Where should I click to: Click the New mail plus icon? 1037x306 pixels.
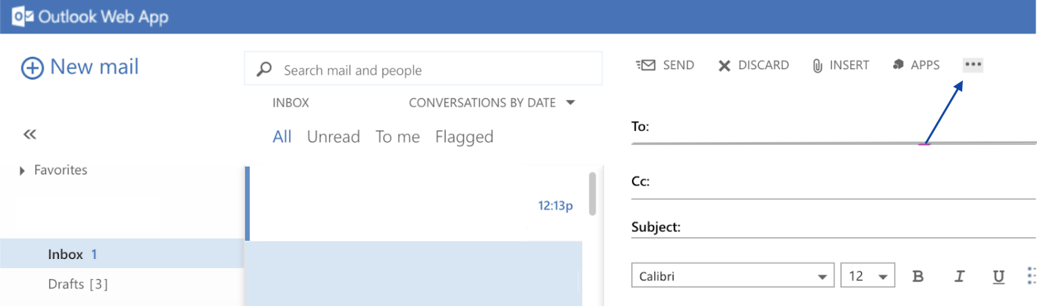[x=33, y=69]
